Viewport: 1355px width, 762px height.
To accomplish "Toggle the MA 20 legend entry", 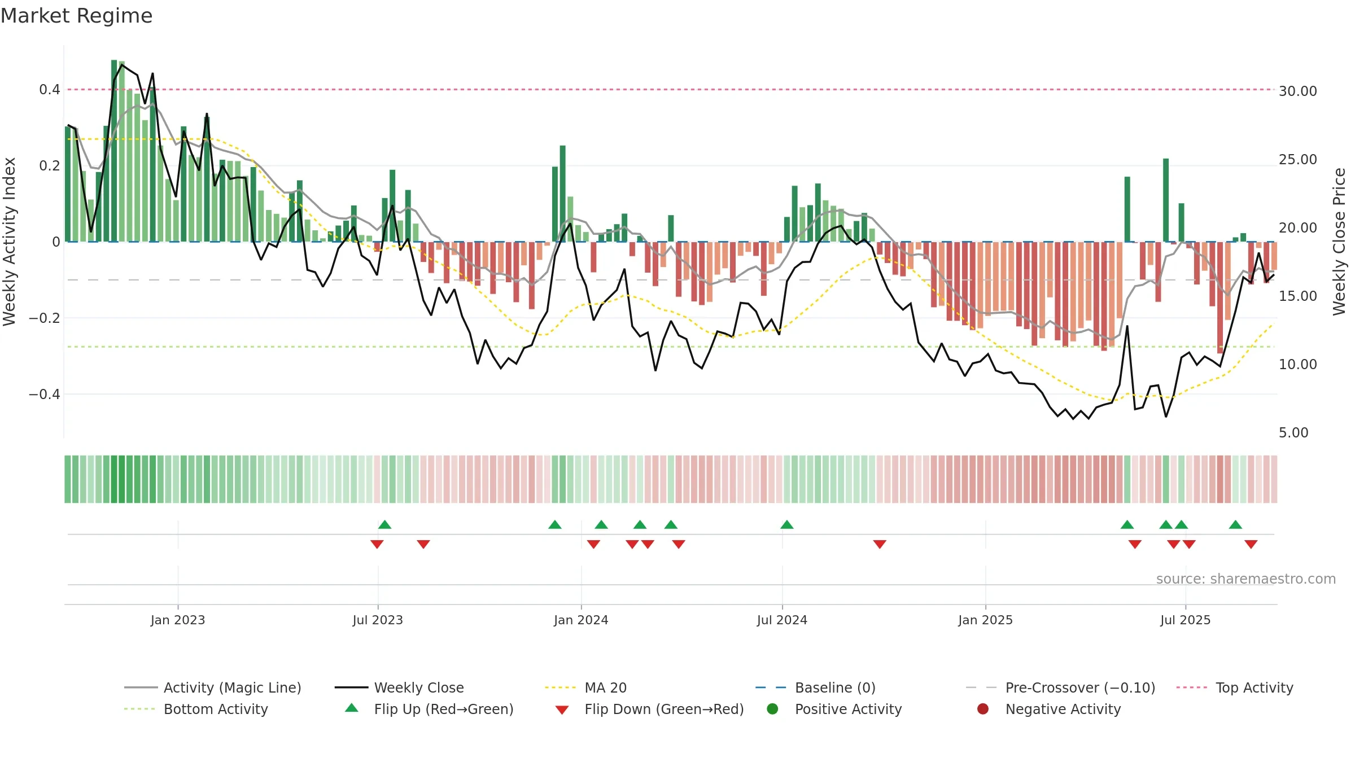I will tap(586, 687).
